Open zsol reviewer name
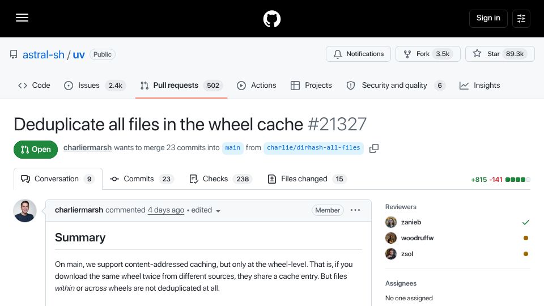This screenshot has height=306, width=544. coord(407,254)
